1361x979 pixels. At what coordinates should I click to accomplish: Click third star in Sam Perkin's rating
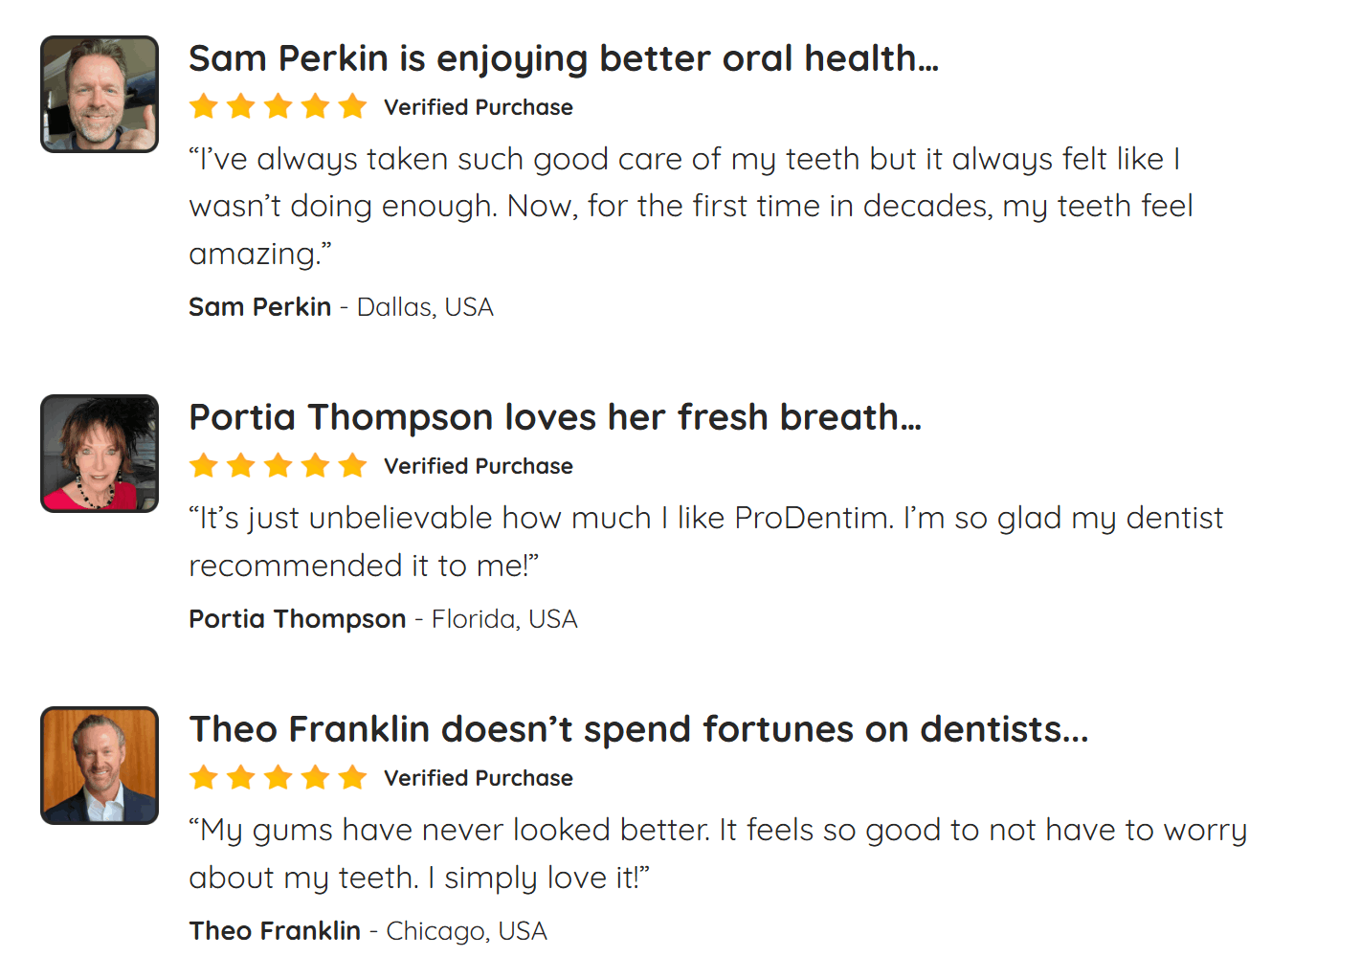pyautogui.click(x=279, y=106)
